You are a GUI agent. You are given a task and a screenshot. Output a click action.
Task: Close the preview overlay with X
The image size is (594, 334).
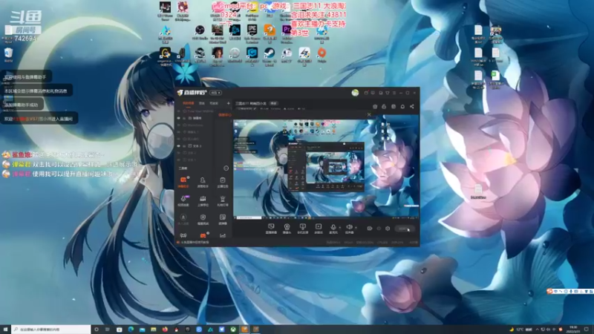pos(369,114)
